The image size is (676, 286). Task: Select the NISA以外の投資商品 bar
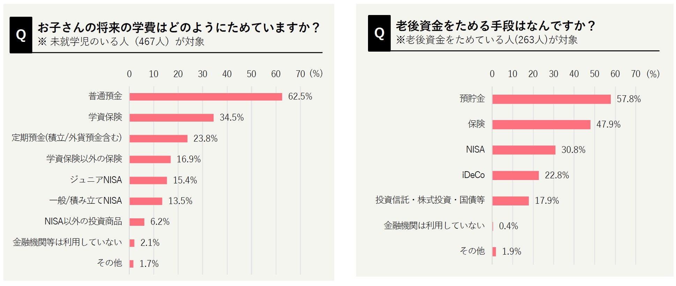(137, 222)
